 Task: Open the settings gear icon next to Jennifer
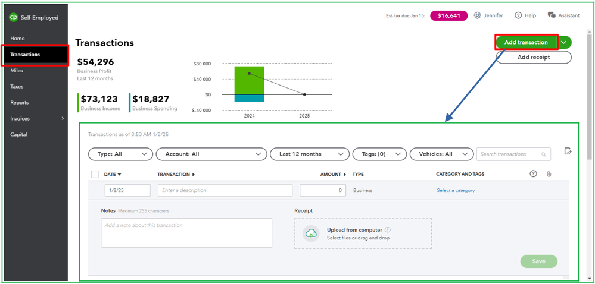[477, 15]
